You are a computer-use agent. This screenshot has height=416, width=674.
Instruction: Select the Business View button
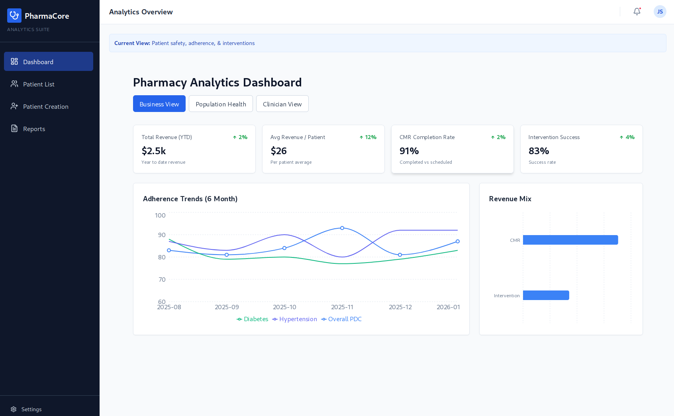pos(159,104)
